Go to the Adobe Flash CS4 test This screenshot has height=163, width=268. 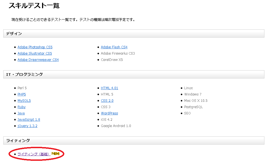pos(114,47)
